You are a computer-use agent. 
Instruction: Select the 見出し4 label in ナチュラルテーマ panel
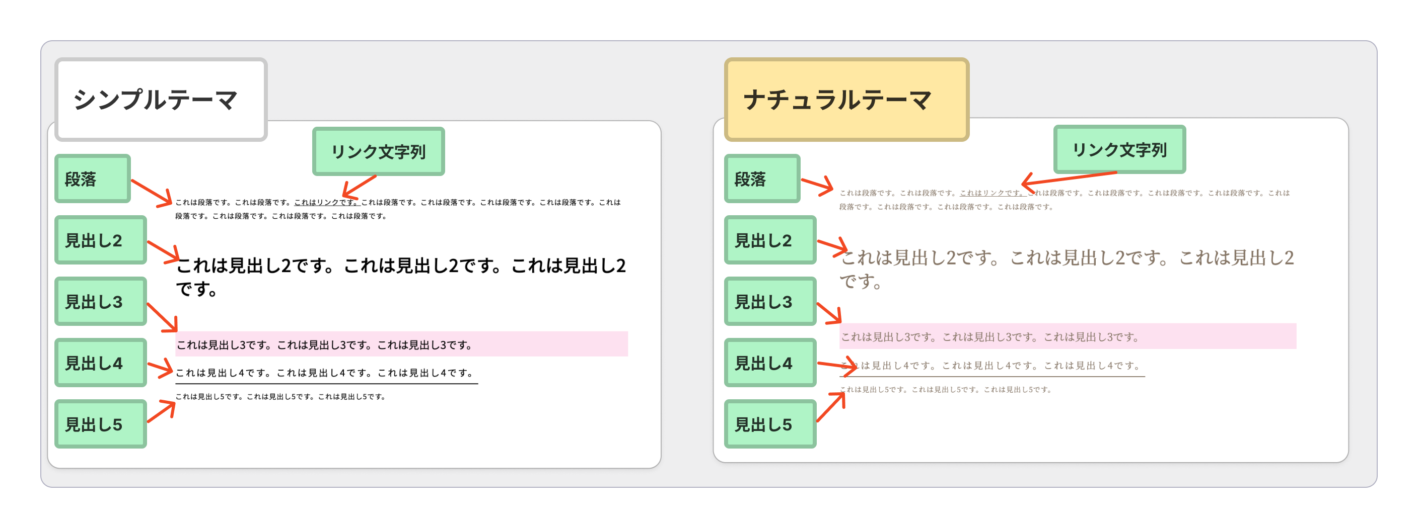(769, 363)
